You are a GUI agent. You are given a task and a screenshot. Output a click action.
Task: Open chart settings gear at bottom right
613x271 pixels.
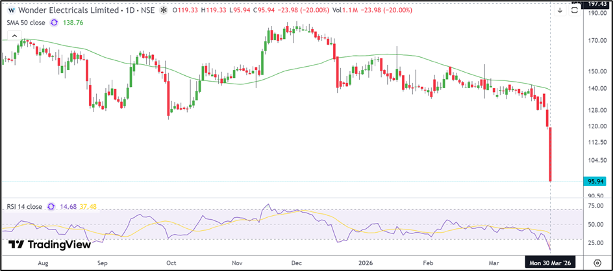tap(597, 264)
